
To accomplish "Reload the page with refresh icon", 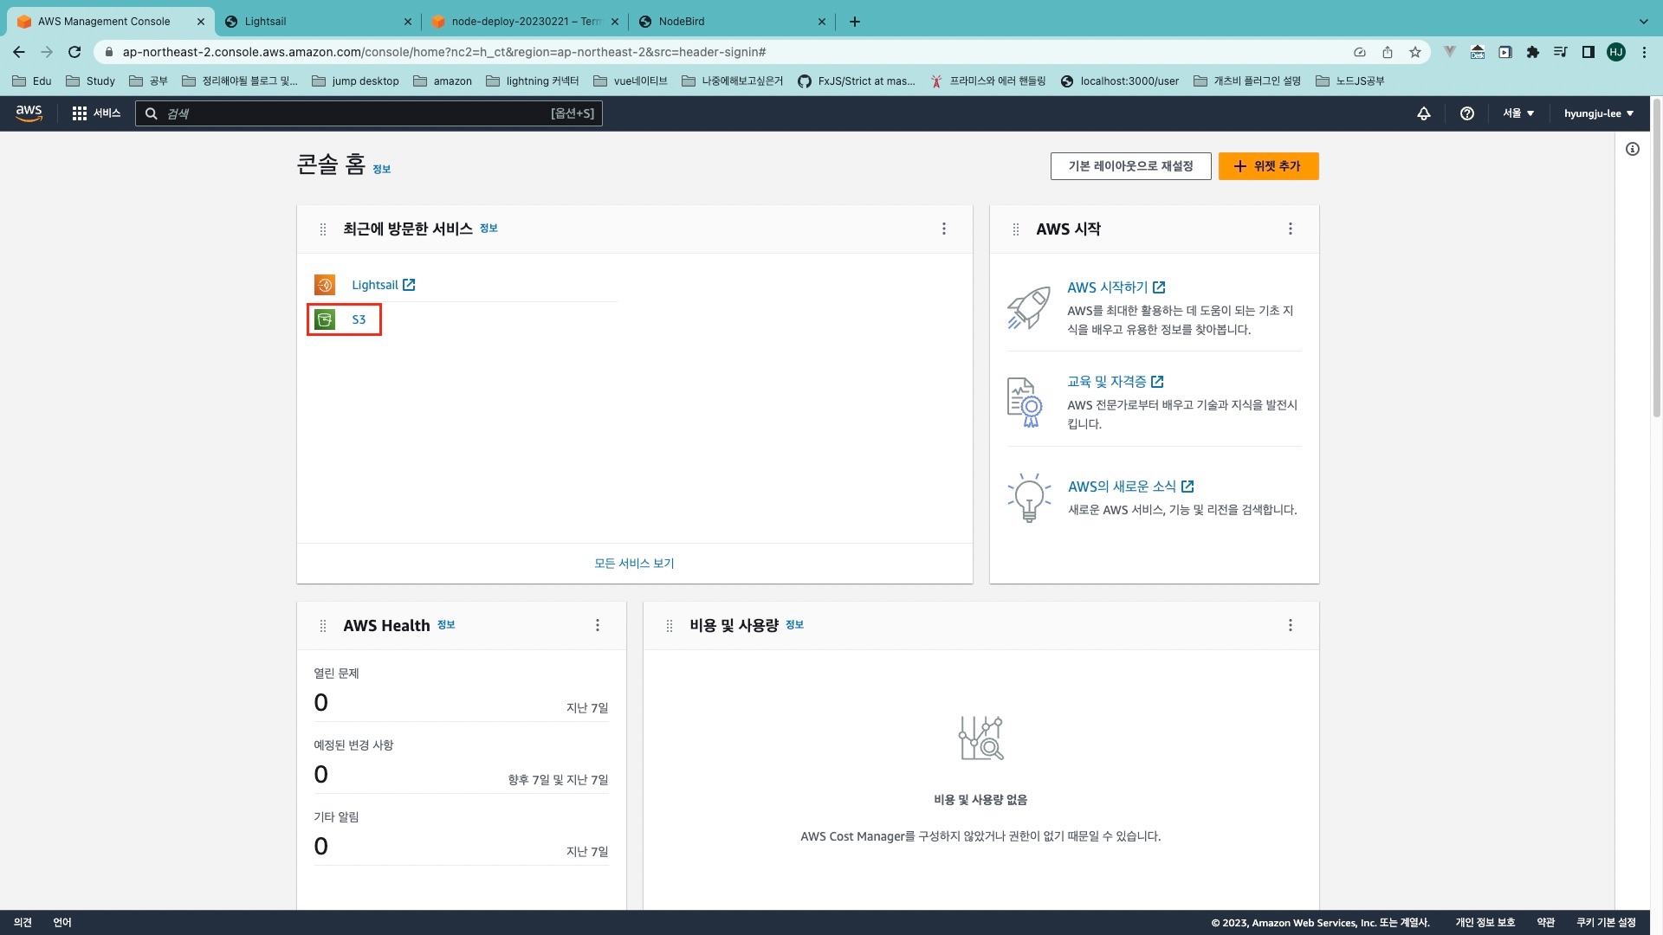I will (74, 52).
